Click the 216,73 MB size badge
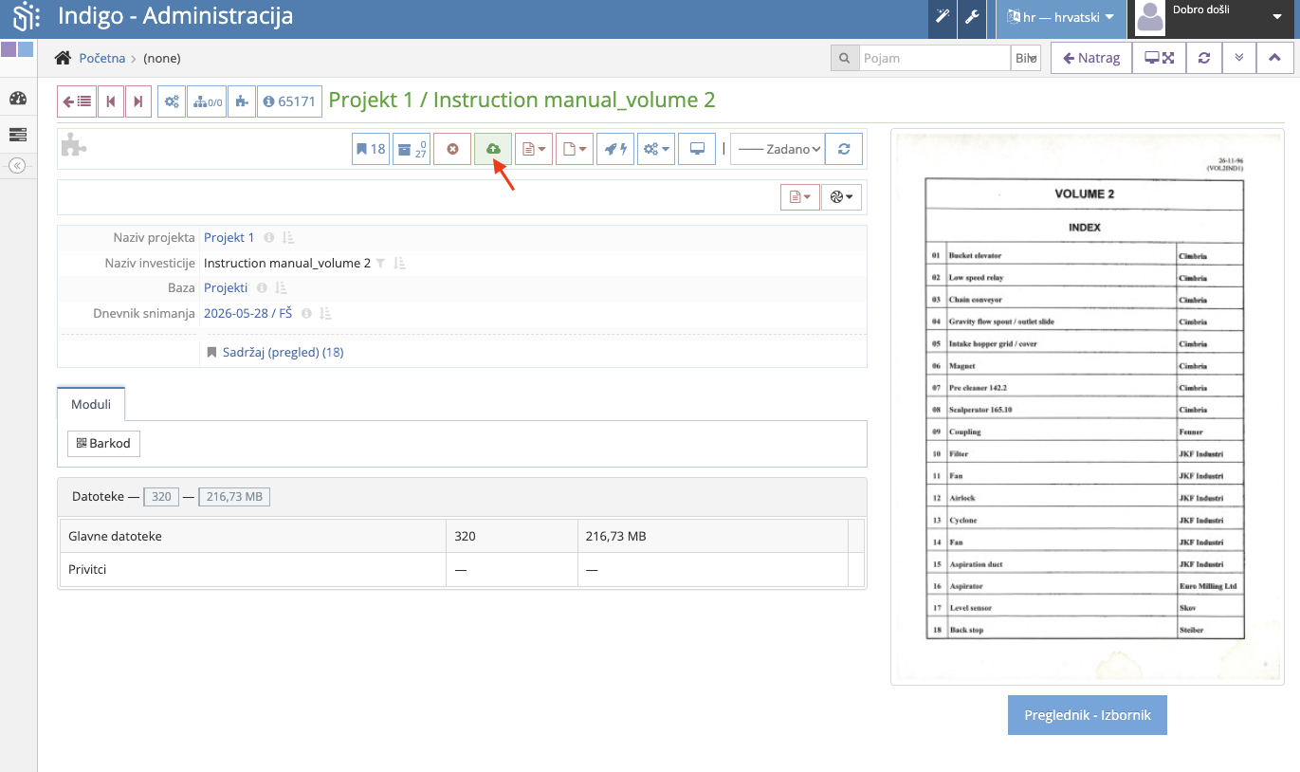This screenshot has width=1300, height=772. point(234,496)
